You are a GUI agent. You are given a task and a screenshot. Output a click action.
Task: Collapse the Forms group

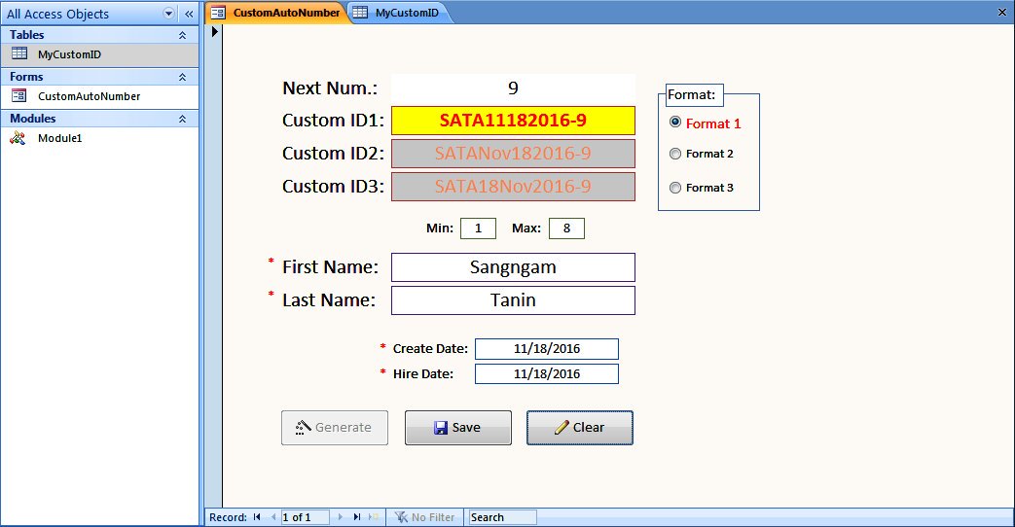coord(183,77)
